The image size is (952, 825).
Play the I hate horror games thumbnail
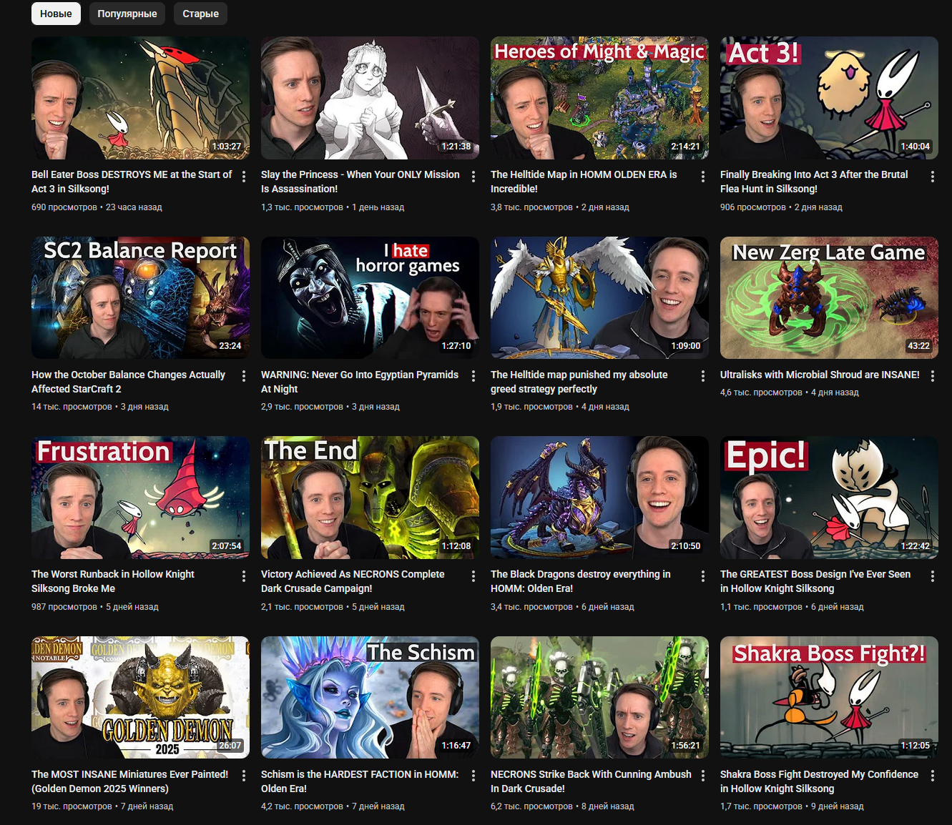[x=370, y=297]
